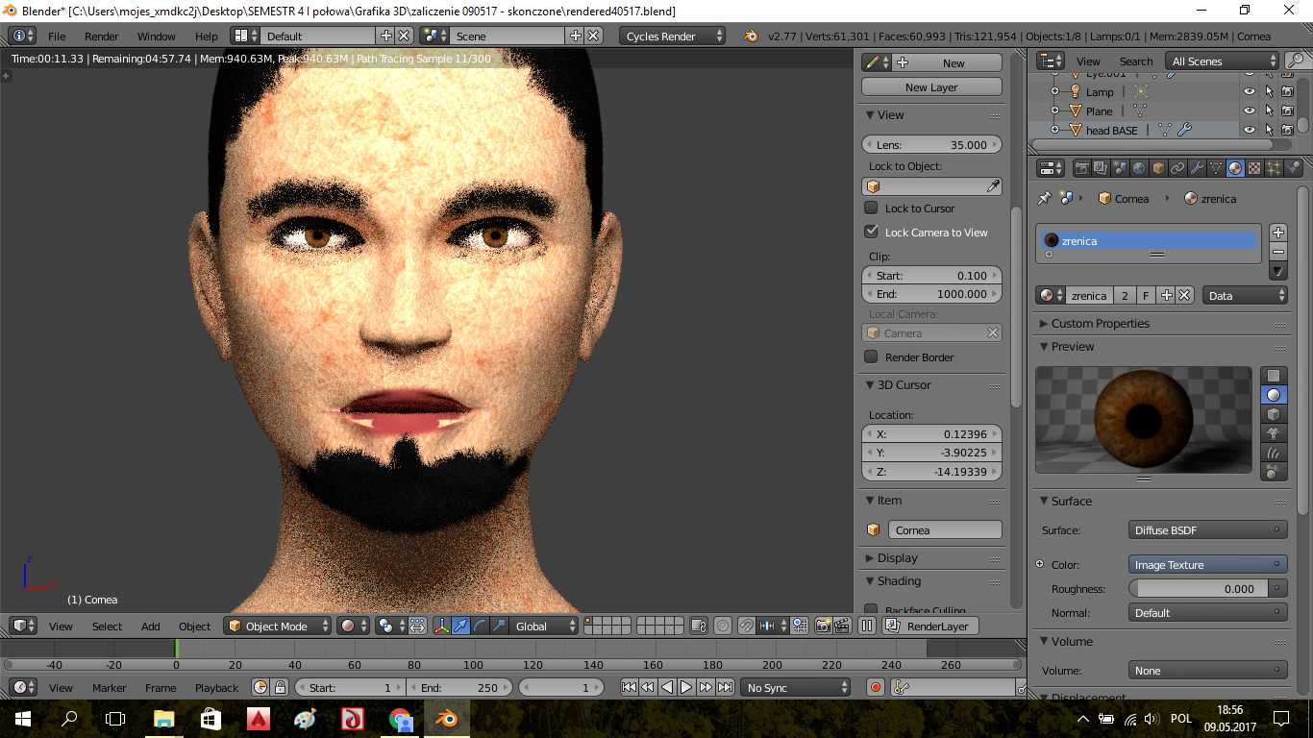Unlink the zrenica material with X button
The height and width of the screenshot is (738, 1313).
(x=1184, y=296)
